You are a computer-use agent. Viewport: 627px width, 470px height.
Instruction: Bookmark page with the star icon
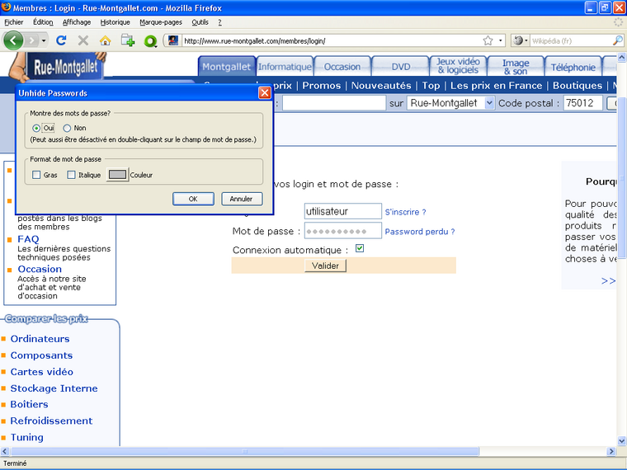point(488,40)
